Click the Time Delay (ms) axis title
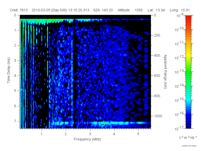Image resolution: width=201 pixels, height=151 pixels. coord(9,70)
